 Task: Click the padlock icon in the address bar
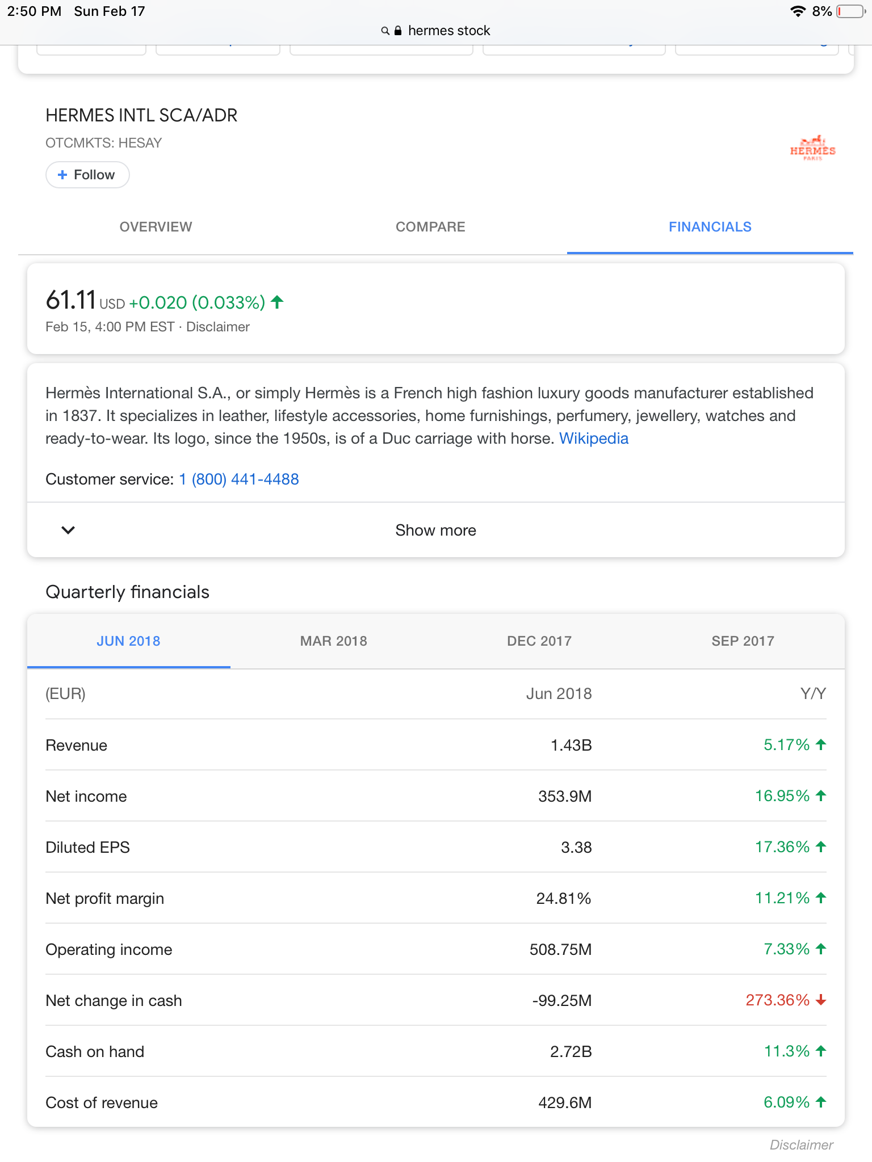[x=398, y=31]
